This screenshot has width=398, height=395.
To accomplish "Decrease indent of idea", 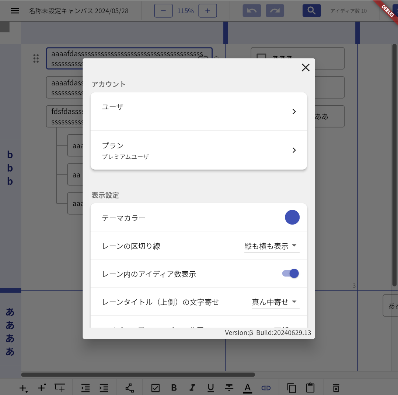I will pyautogui.click(x=85, y=388).
